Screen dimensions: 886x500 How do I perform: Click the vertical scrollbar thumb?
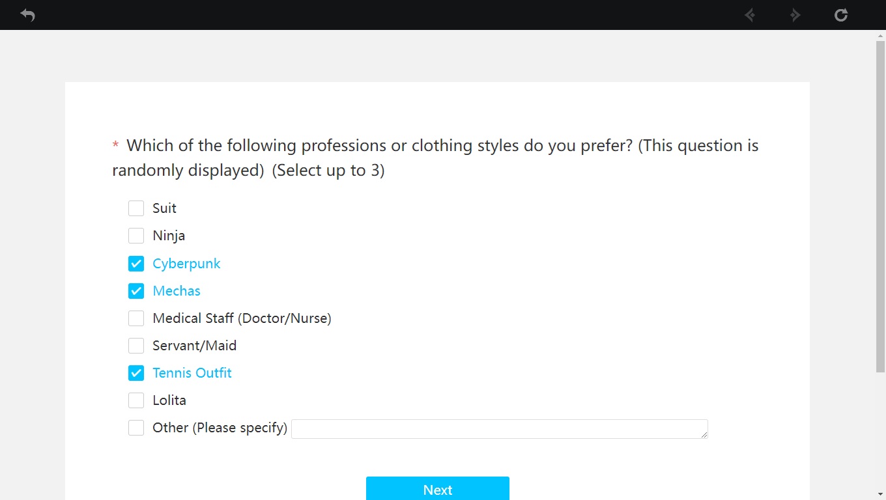(880, 206)
